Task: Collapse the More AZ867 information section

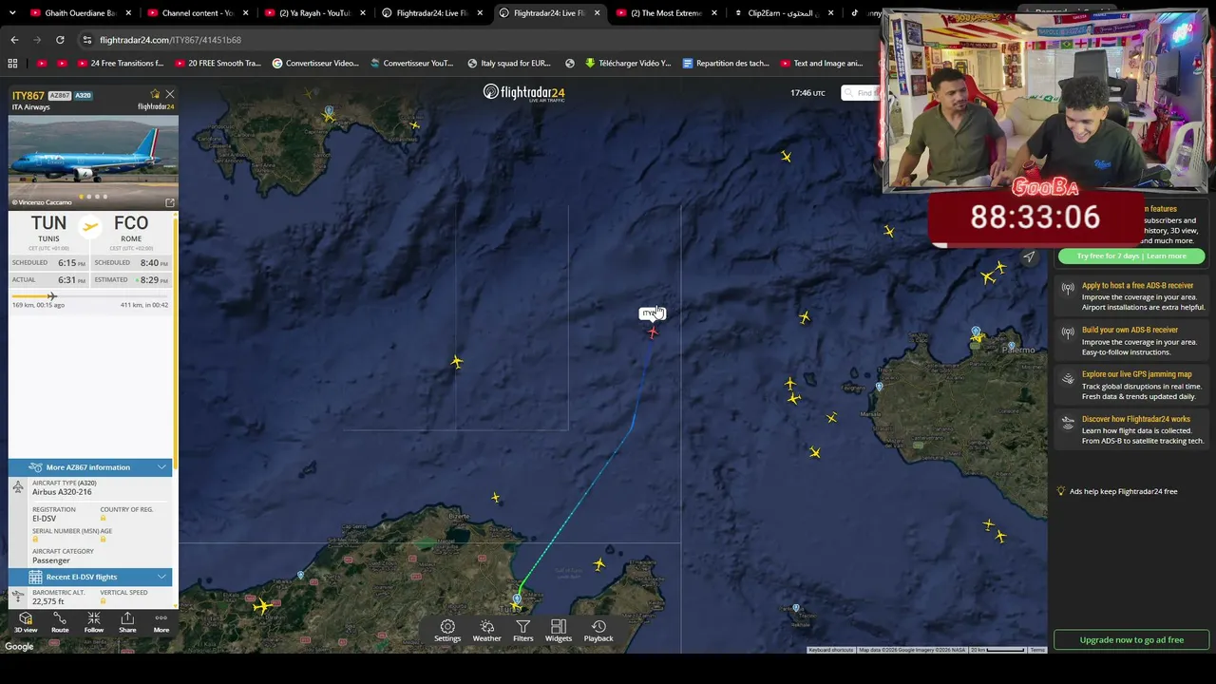Action: click(x=90, y=467)
